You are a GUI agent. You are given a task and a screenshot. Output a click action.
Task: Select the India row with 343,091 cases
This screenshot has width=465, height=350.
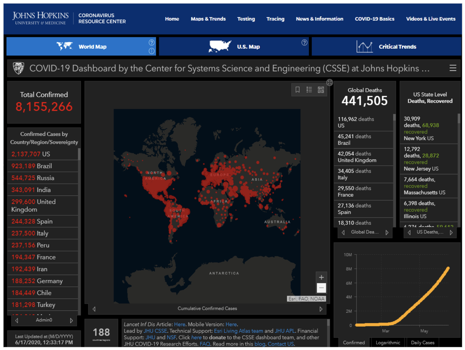click(x=43, y=190)
